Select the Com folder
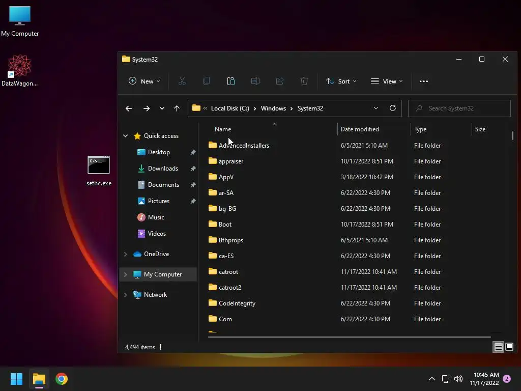521x391 pixels. point(225,319)
